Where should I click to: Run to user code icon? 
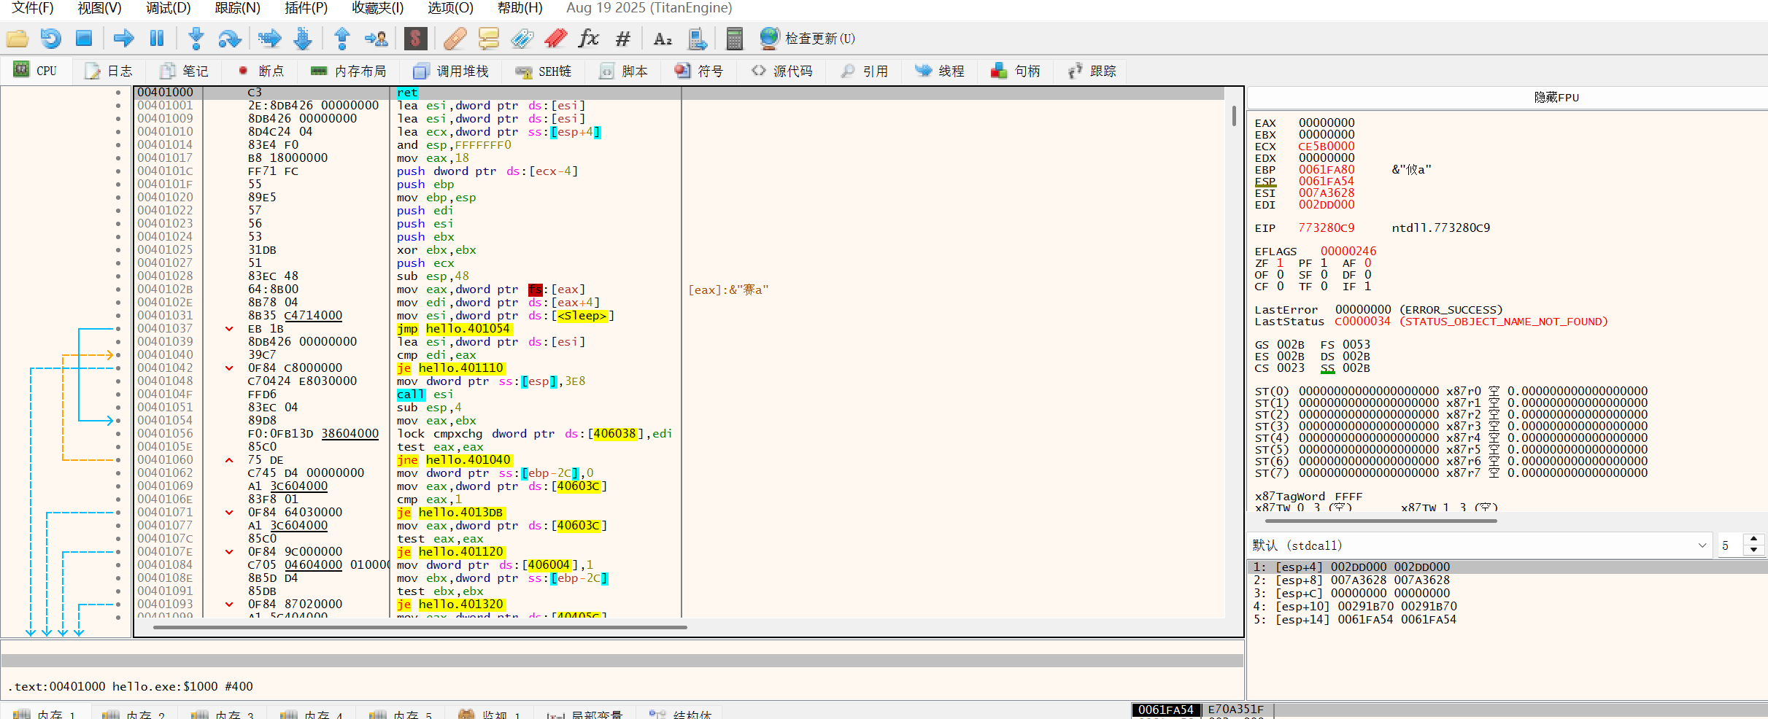377,38
